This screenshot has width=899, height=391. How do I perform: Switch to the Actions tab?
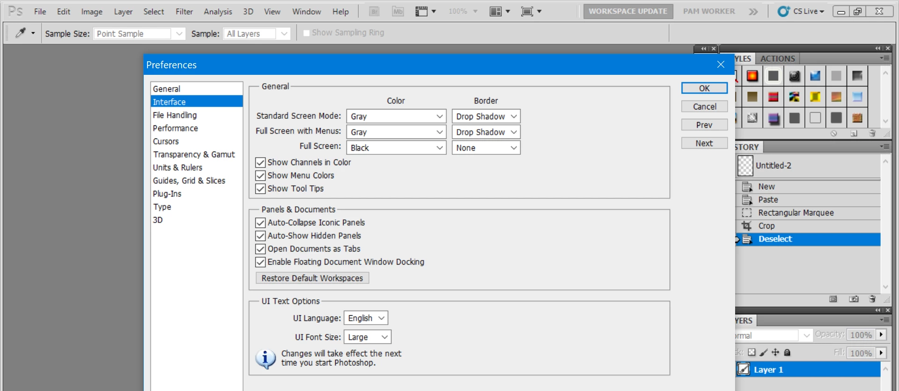777,58
